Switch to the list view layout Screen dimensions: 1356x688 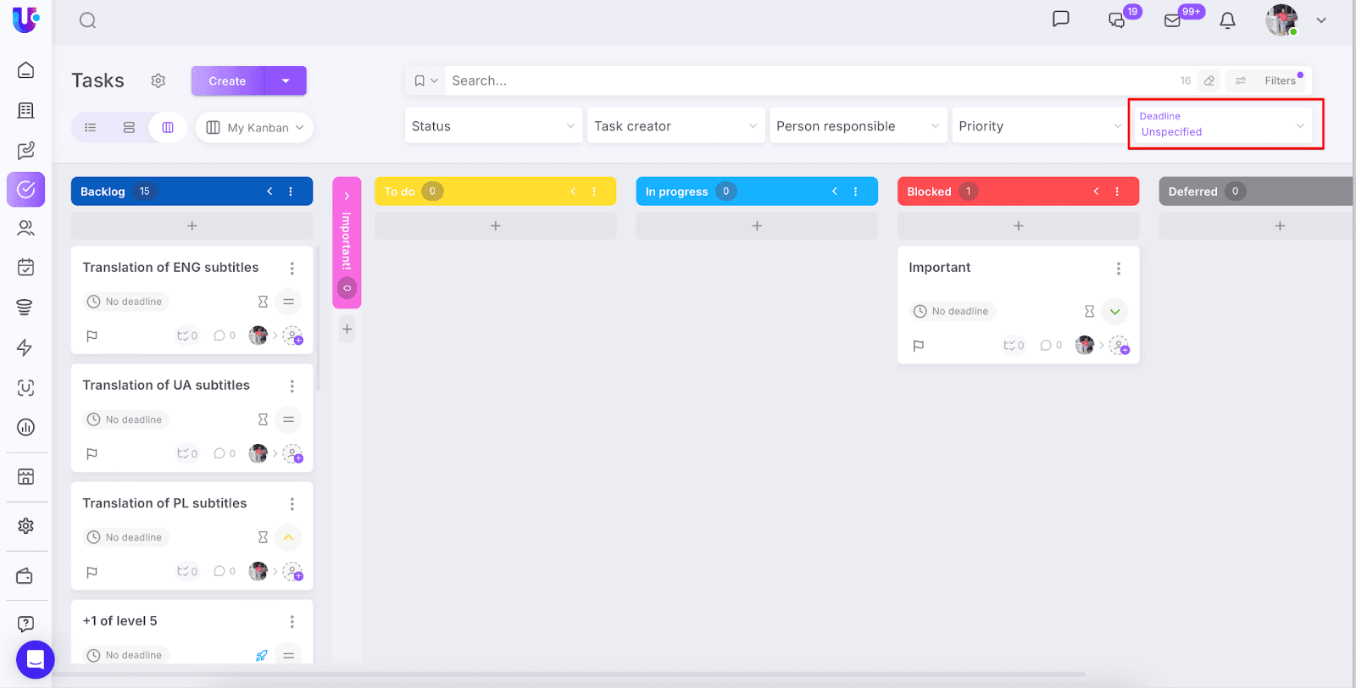[91, 127]
